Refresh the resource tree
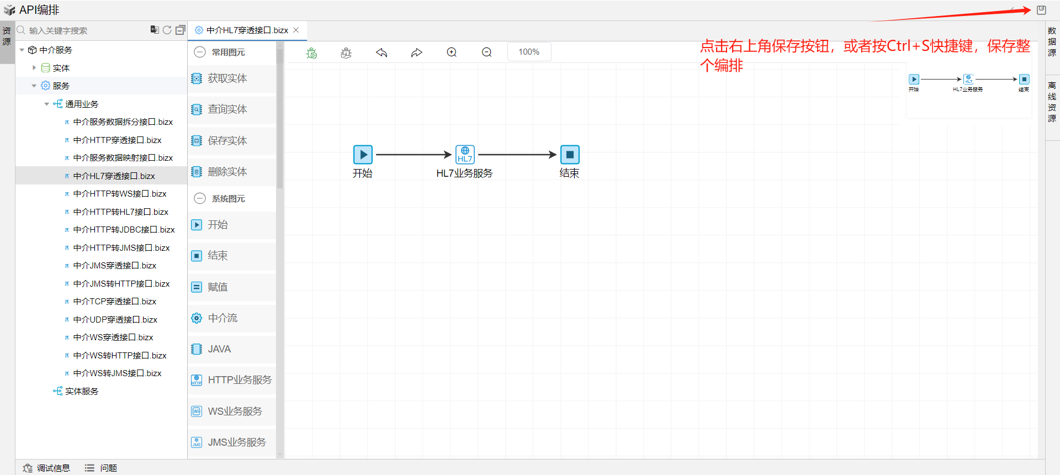 click(x=167, y=30)
